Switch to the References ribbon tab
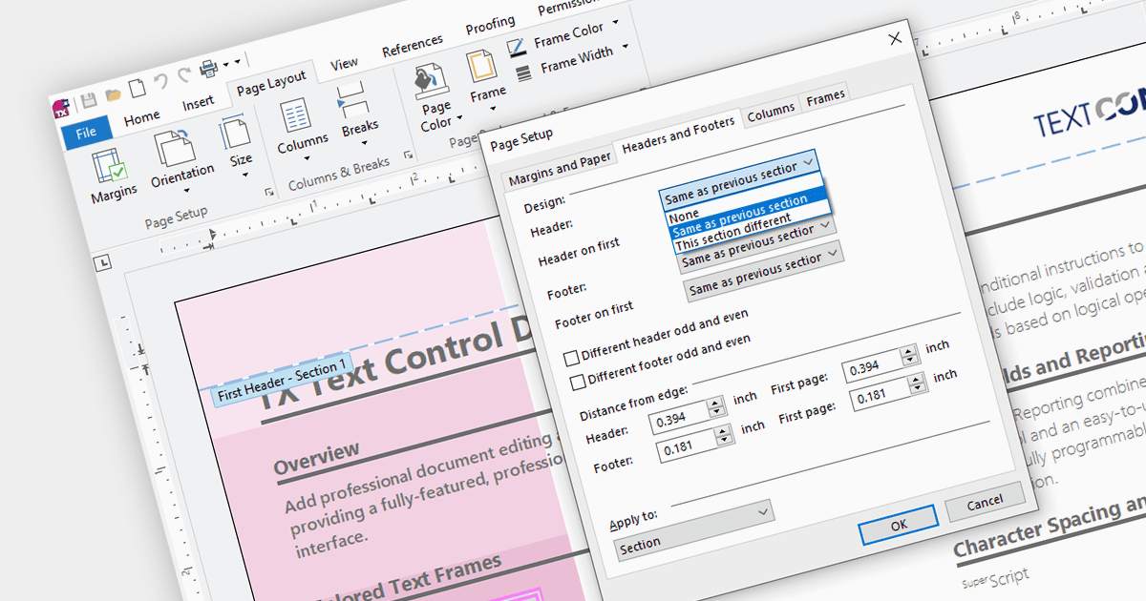The width and height of the screenshot is (1146, 601). (413, 46)
